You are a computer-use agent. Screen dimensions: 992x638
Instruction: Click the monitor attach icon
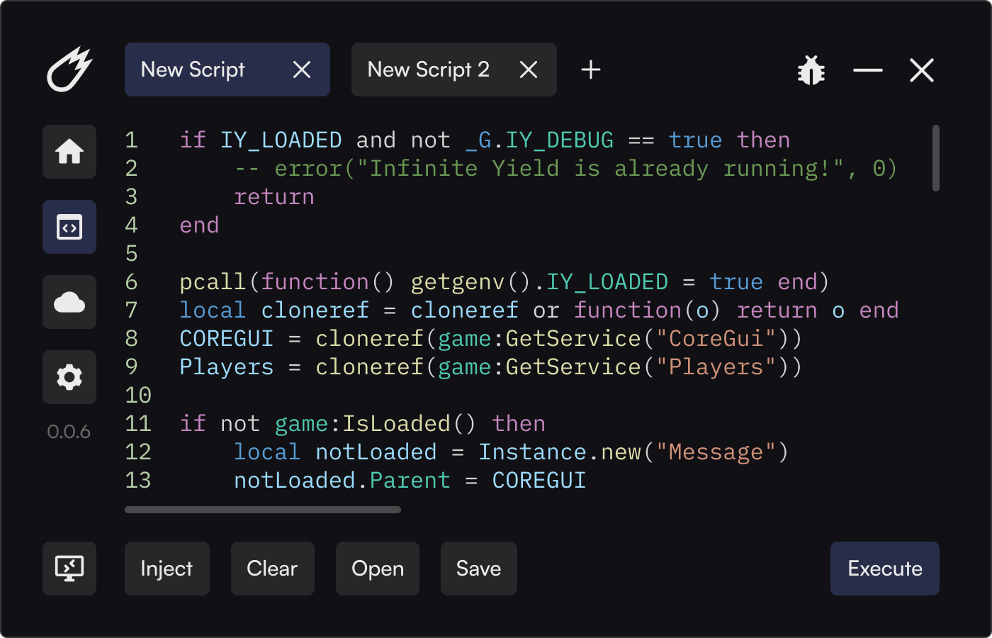pyautogui.click(x=69, y=569)
